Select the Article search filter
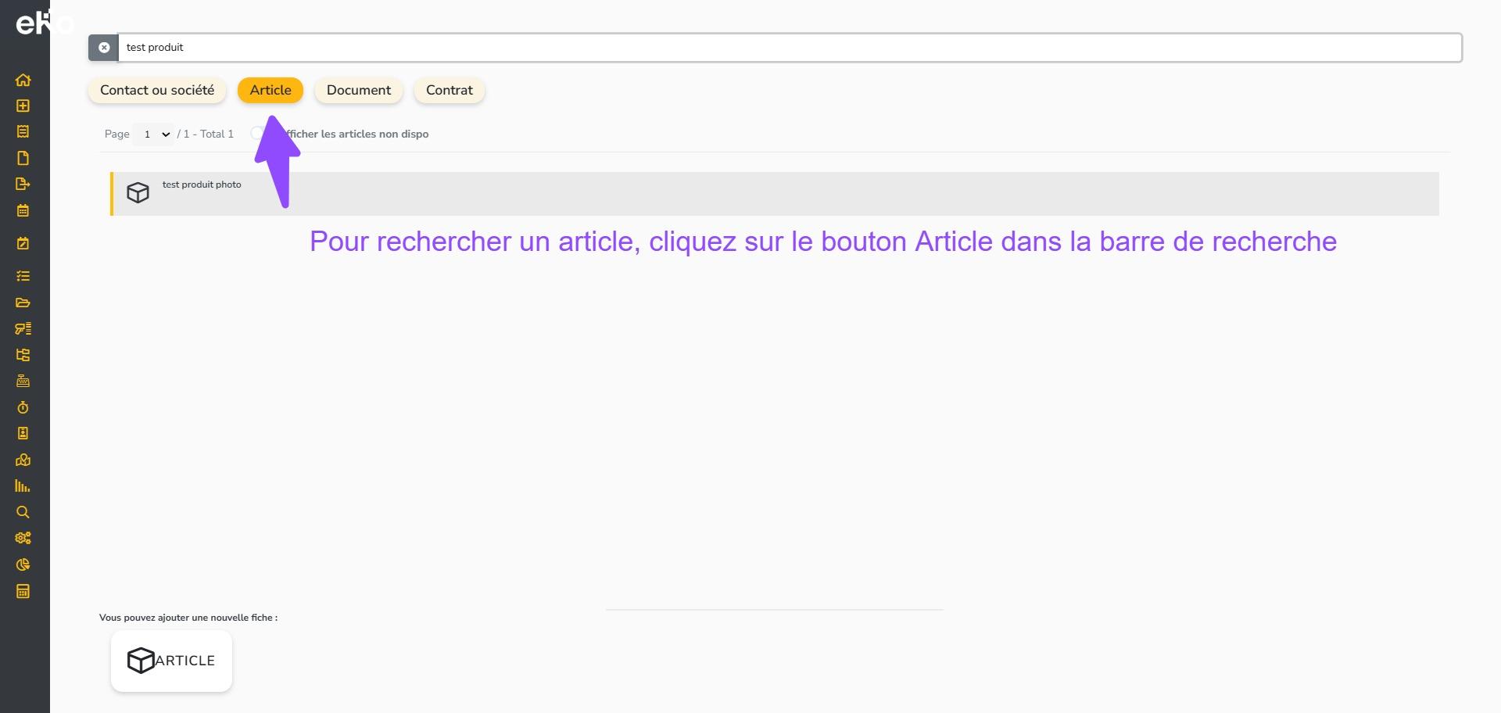Image resolution: width=1501 pixels, height=713 pixels. 270,90
